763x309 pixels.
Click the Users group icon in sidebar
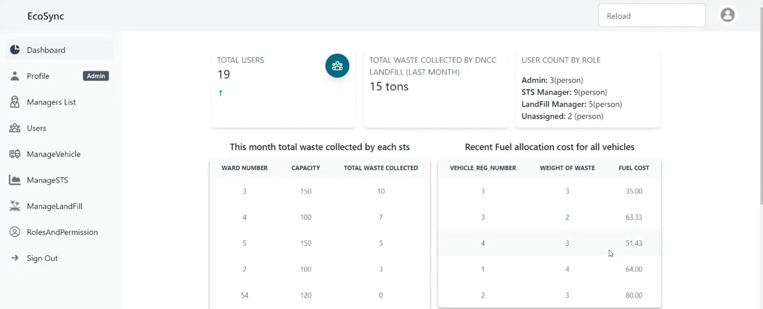15,128
